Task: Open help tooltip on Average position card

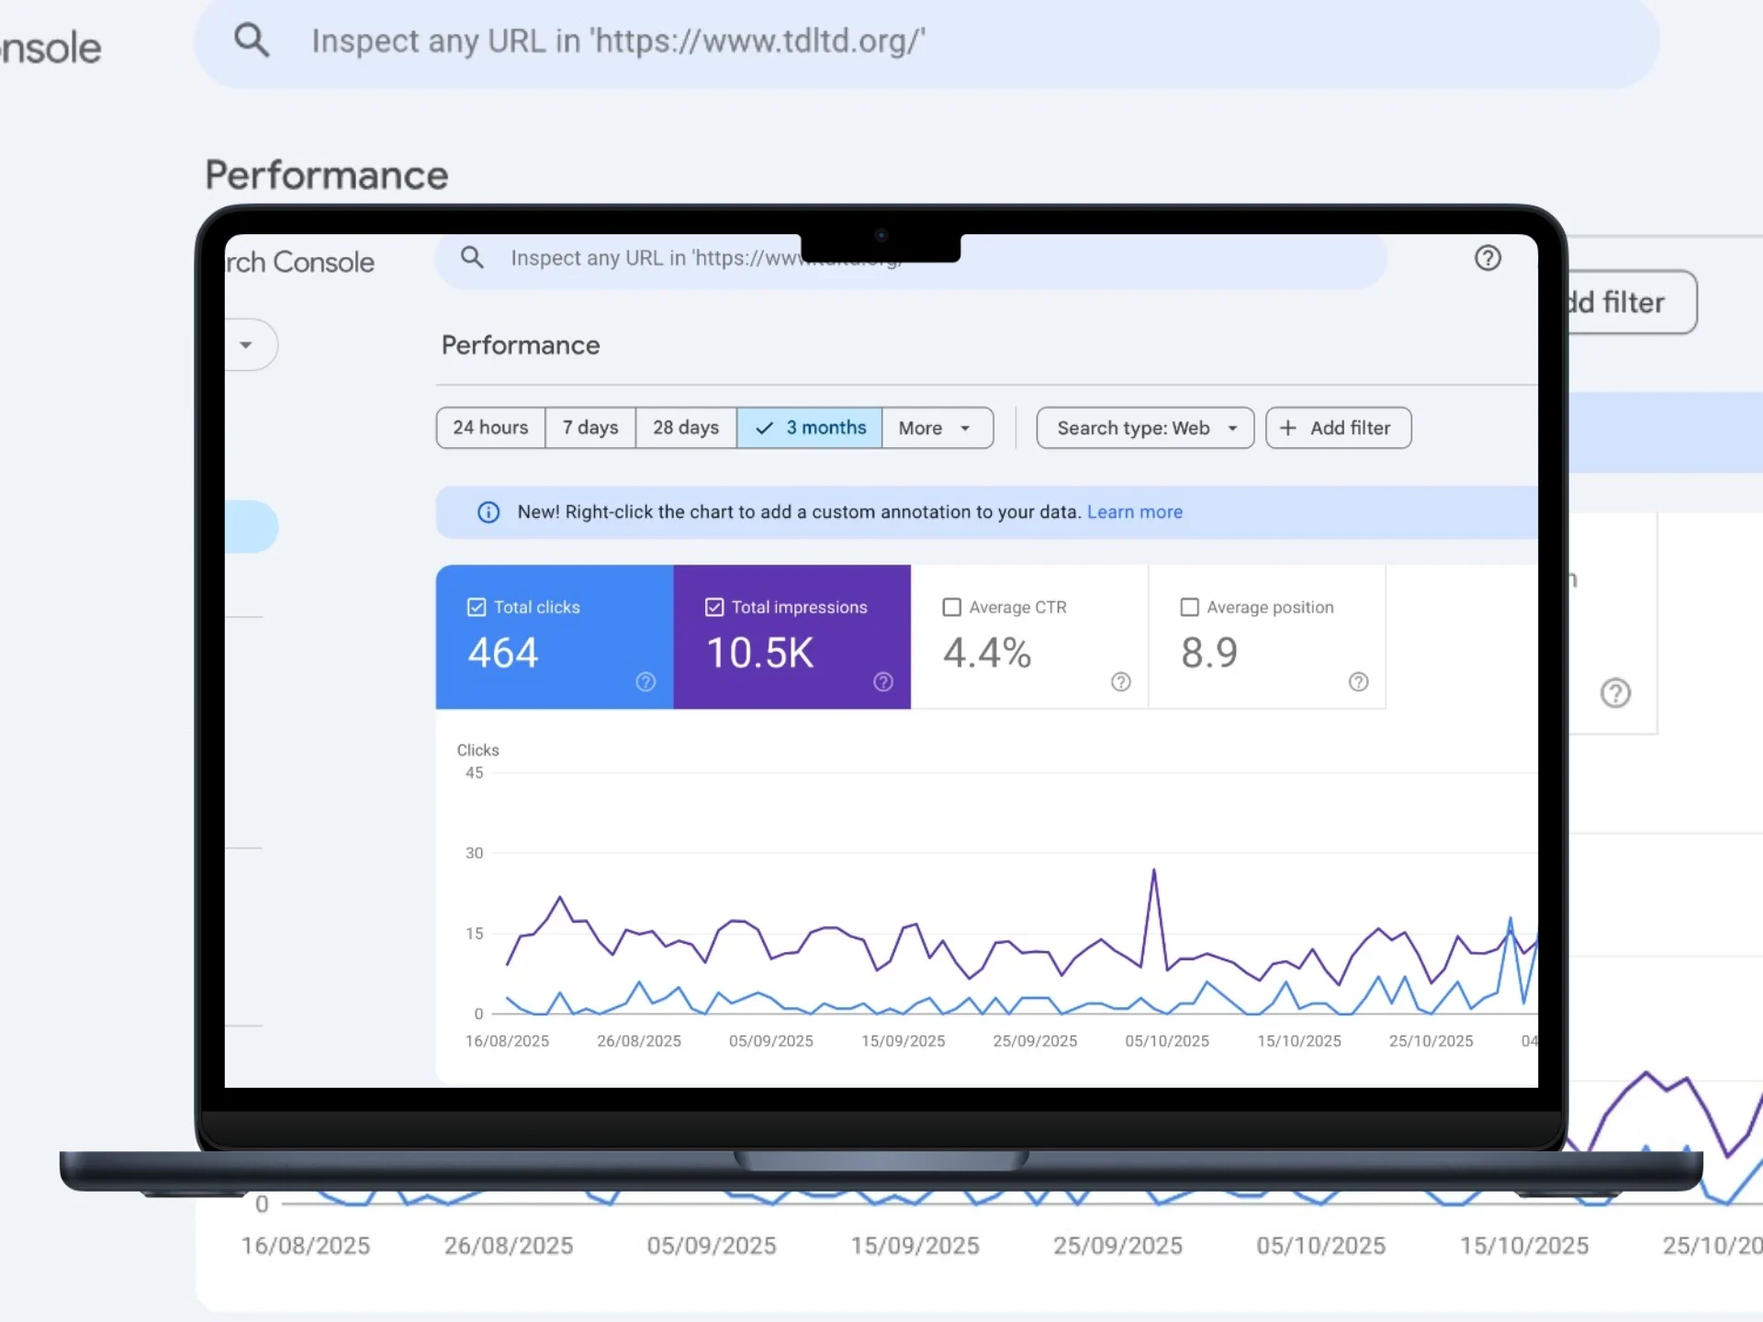Action: click(1359, 681)
